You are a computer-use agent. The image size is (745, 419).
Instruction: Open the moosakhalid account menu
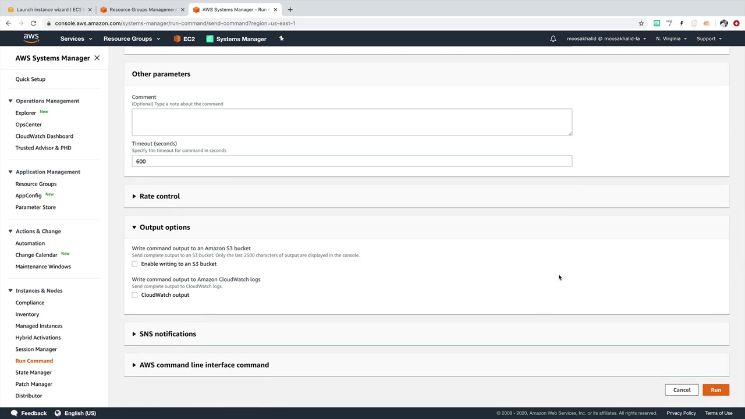point(606,38)
